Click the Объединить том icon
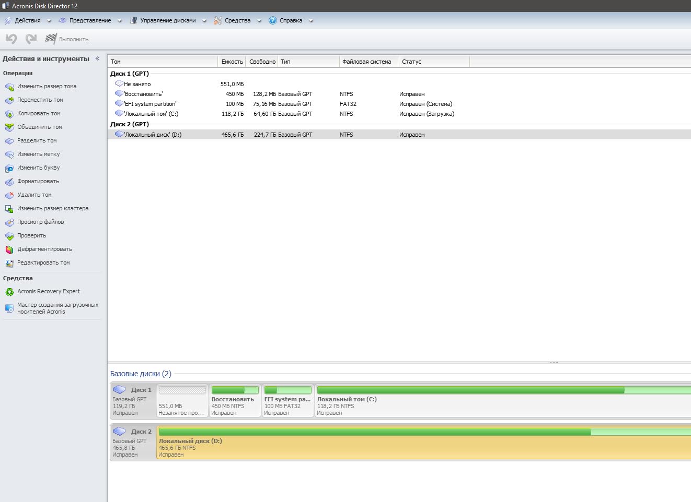The height and width of the screenshot is (502, 691). tap(9, 127)
